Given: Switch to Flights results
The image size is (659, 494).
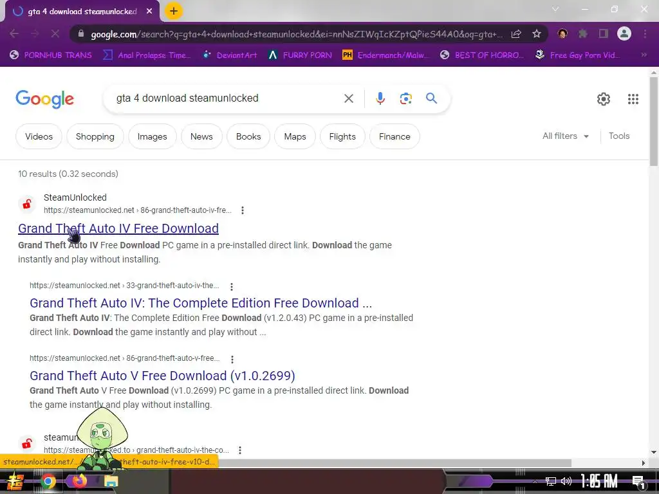Looking at the screenshot, I should (x=342, y=136).
